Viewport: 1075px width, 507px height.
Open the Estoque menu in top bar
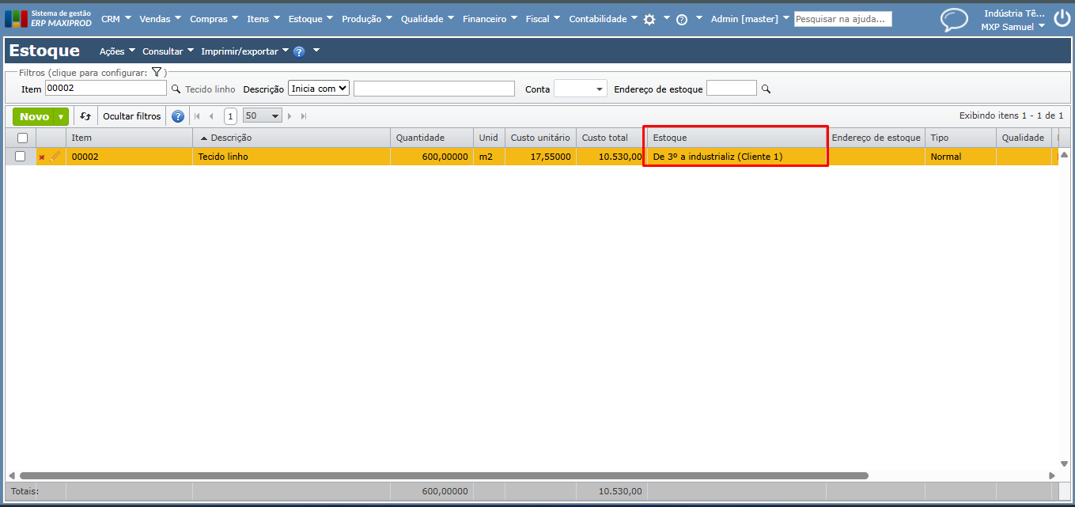[x=310, y=19]
